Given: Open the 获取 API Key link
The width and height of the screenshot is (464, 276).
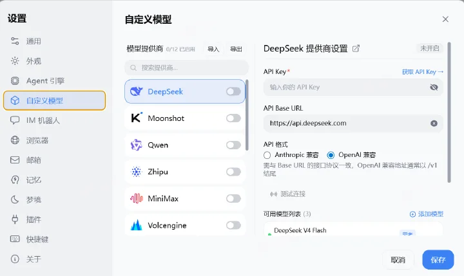Looking at the screenshot, I should tap(423, 72).
